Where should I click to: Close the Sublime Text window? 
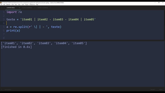163,3
